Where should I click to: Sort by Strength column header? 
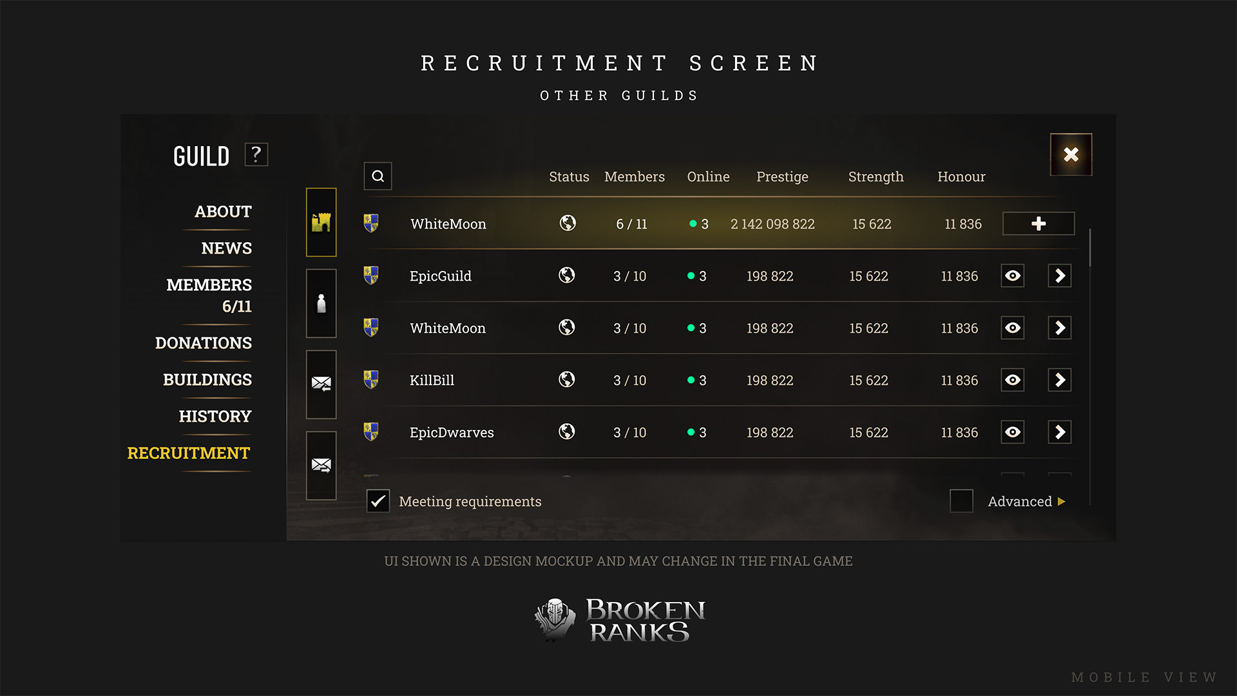876,177
